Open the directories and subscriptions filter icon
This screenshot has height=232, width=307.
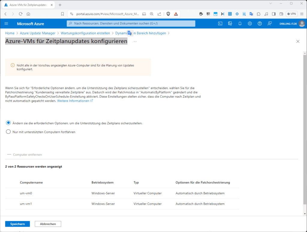click(x=230, y=24)
